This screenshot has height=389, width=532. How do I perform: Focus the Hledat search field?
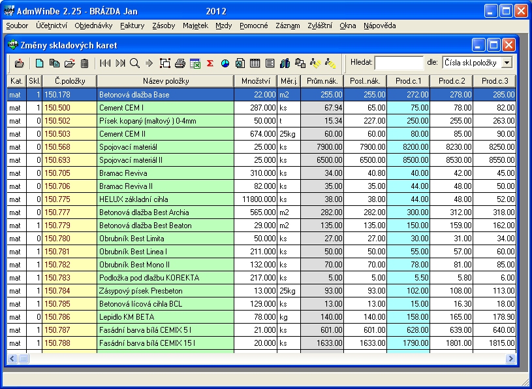pyautogui.click(x=399, y=63)
